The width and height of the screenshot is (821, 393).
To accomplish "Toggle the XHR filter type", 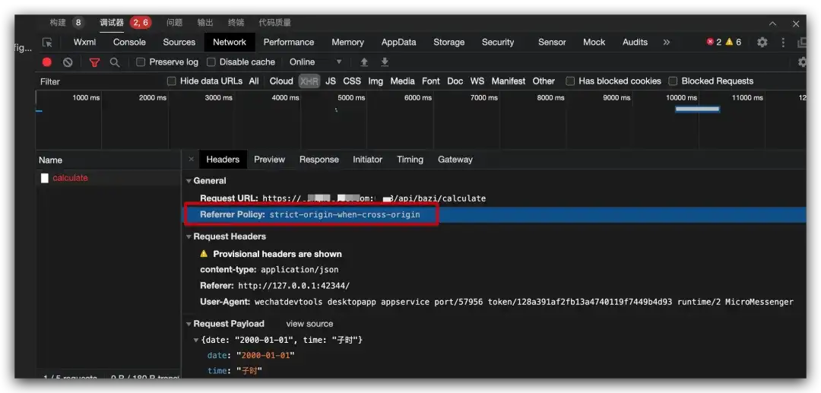I will pos(309,81).
